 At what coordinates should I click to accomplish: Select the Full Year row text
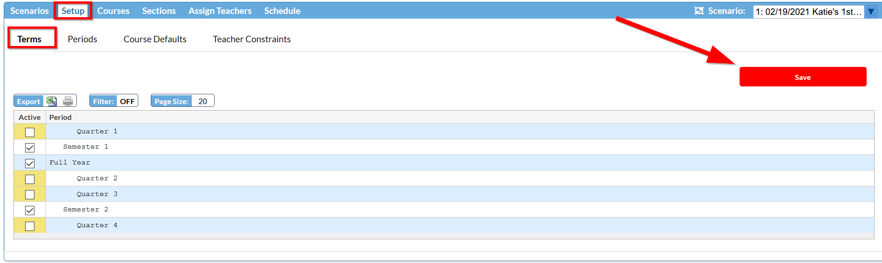70,163
